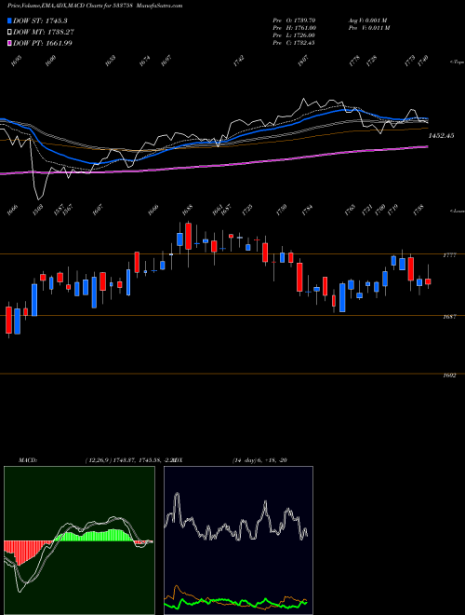Click the magenta DOW PT legend swatch
465x615 pixels.
pos(9,43)
